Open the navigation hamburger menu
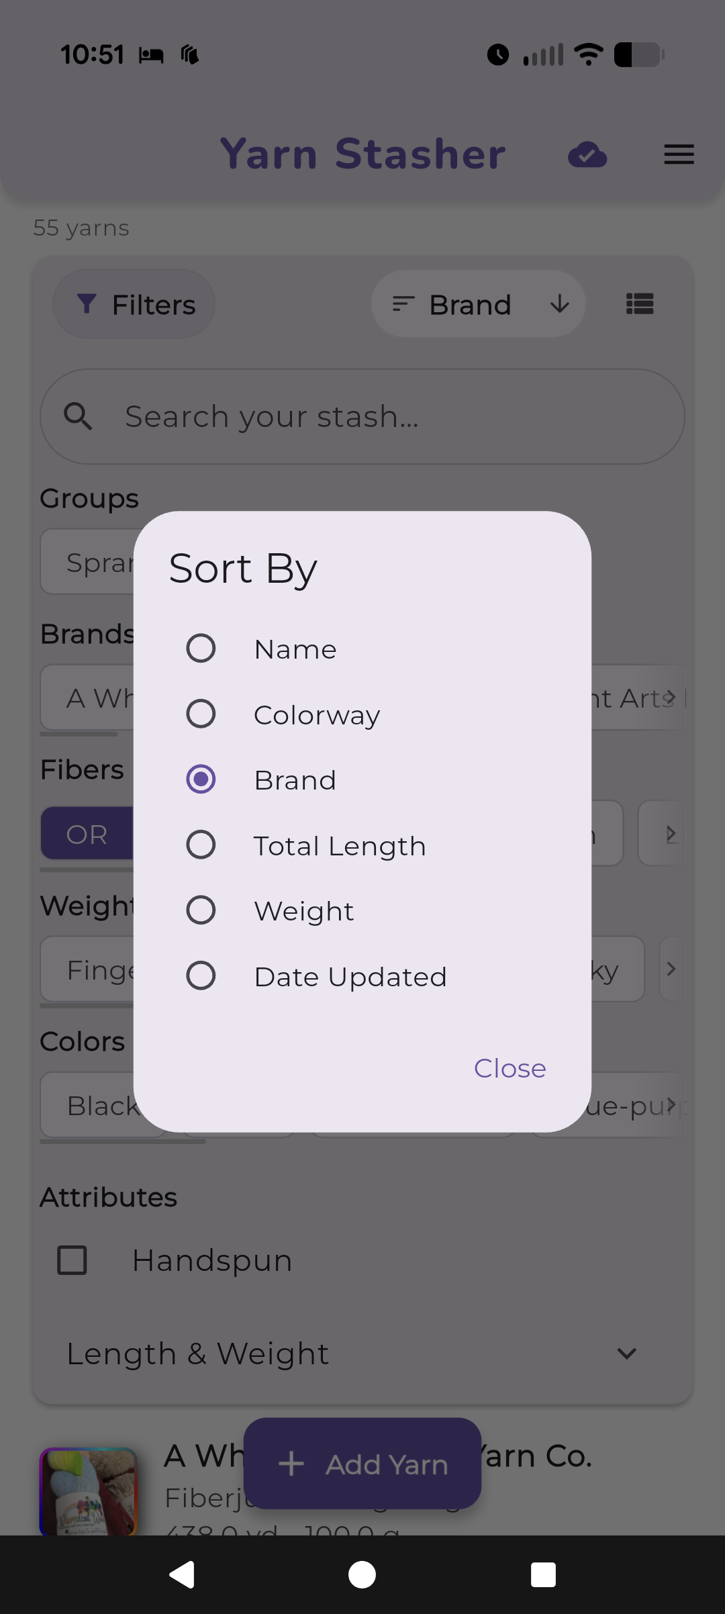This screenshot has height=1614, width=725. [679, 154]
